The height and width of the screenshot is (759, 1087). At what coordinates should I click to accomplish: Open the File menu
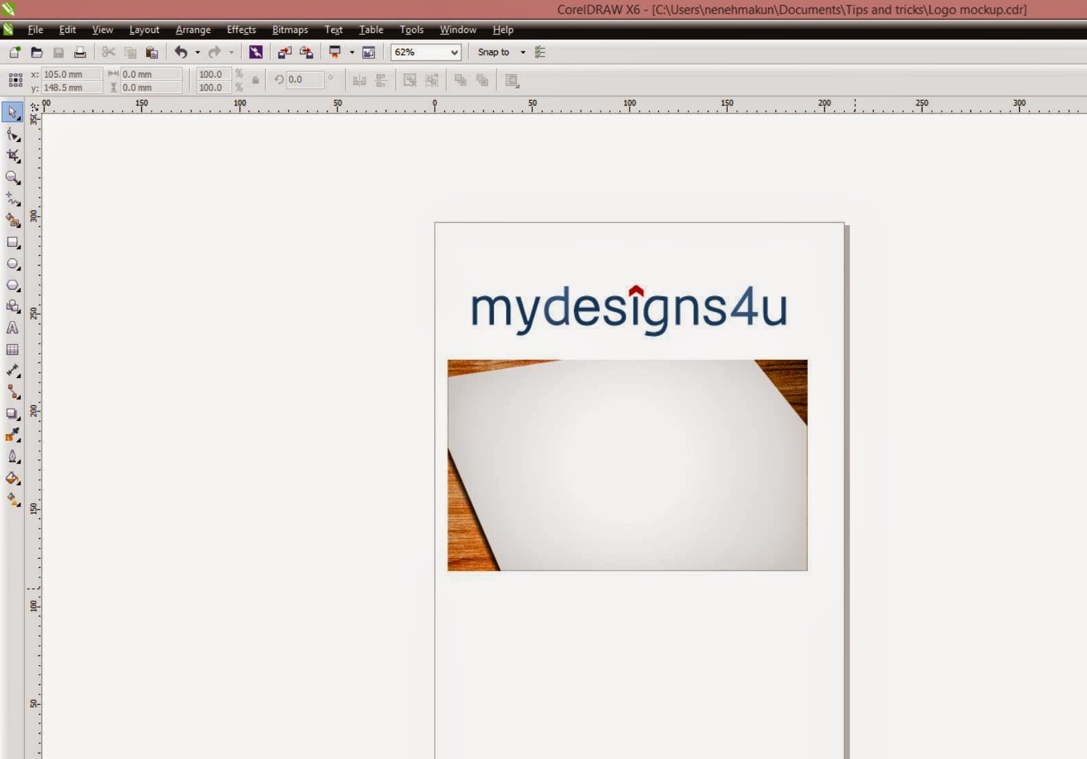click(x=35, y=29)
